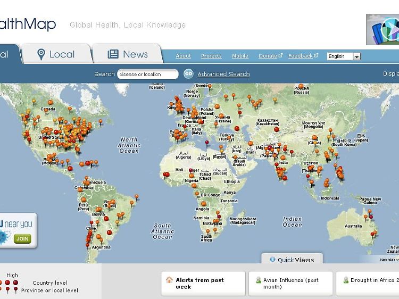Click the Australia country label
399x299 pixels.
(353, 226)
